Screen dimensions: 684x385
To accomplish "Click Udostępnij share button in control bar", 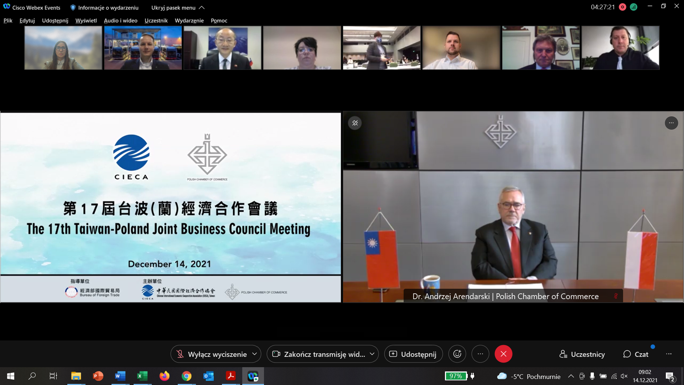I will (413, 354).
